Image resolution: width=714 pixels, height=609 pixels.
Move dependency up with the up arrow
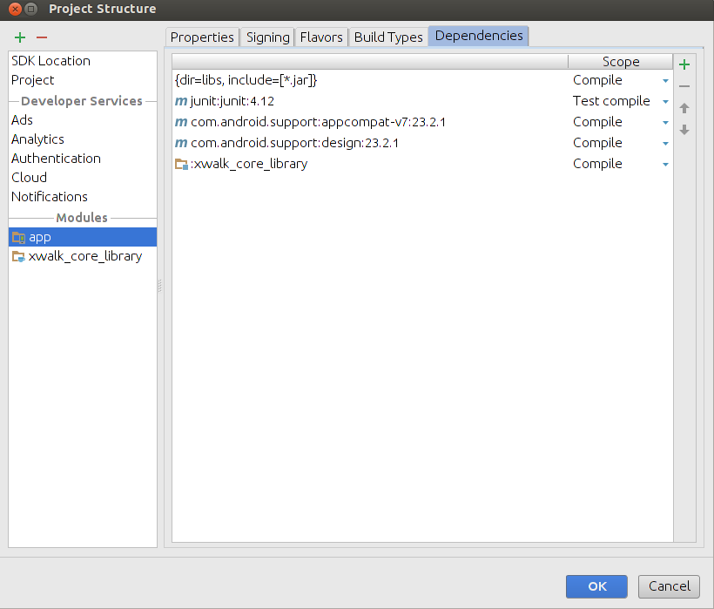point(684,108)
